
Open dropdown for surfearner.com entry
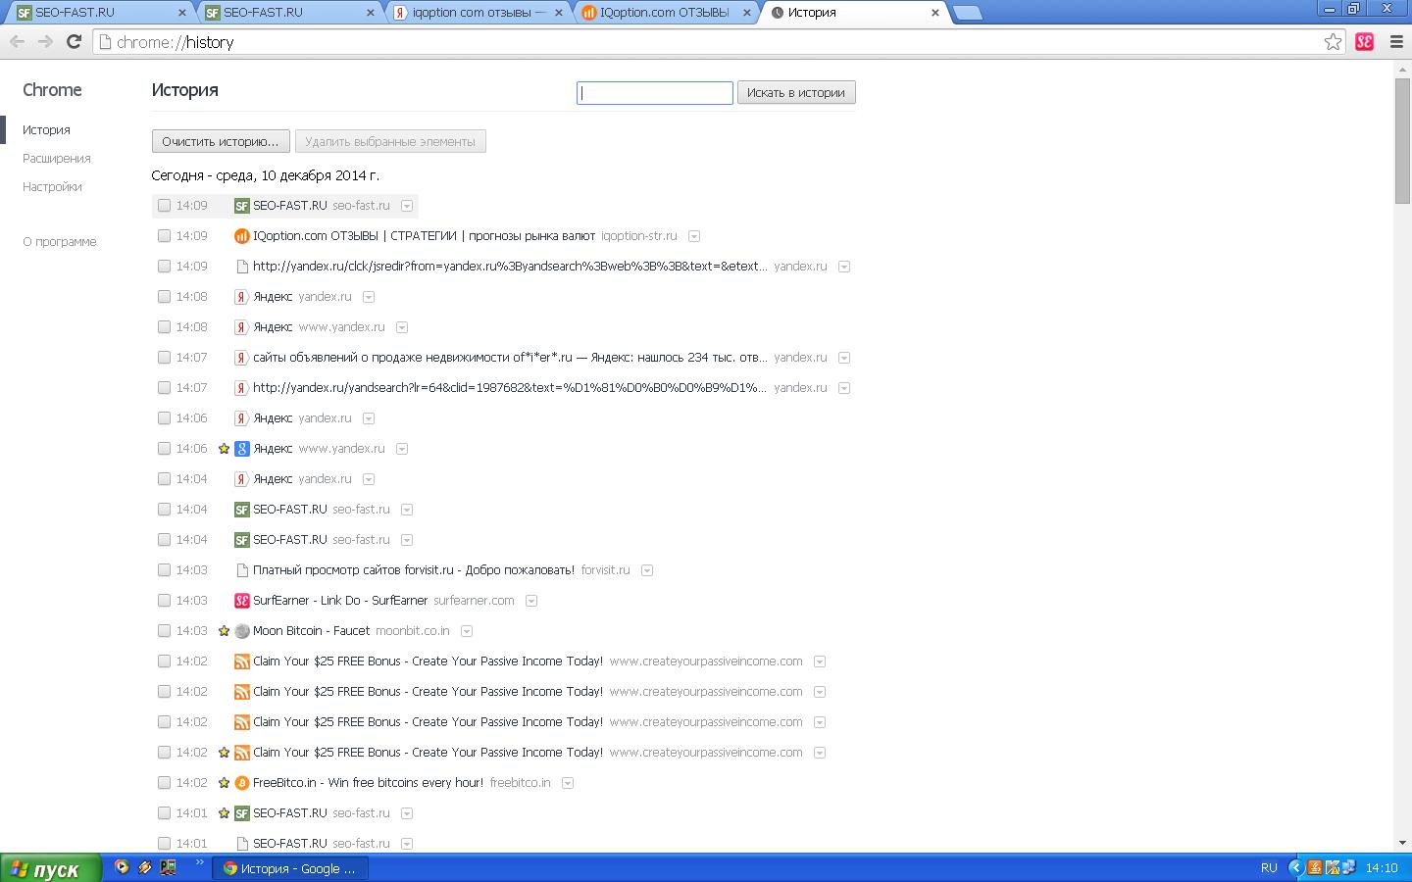(531, 601)
